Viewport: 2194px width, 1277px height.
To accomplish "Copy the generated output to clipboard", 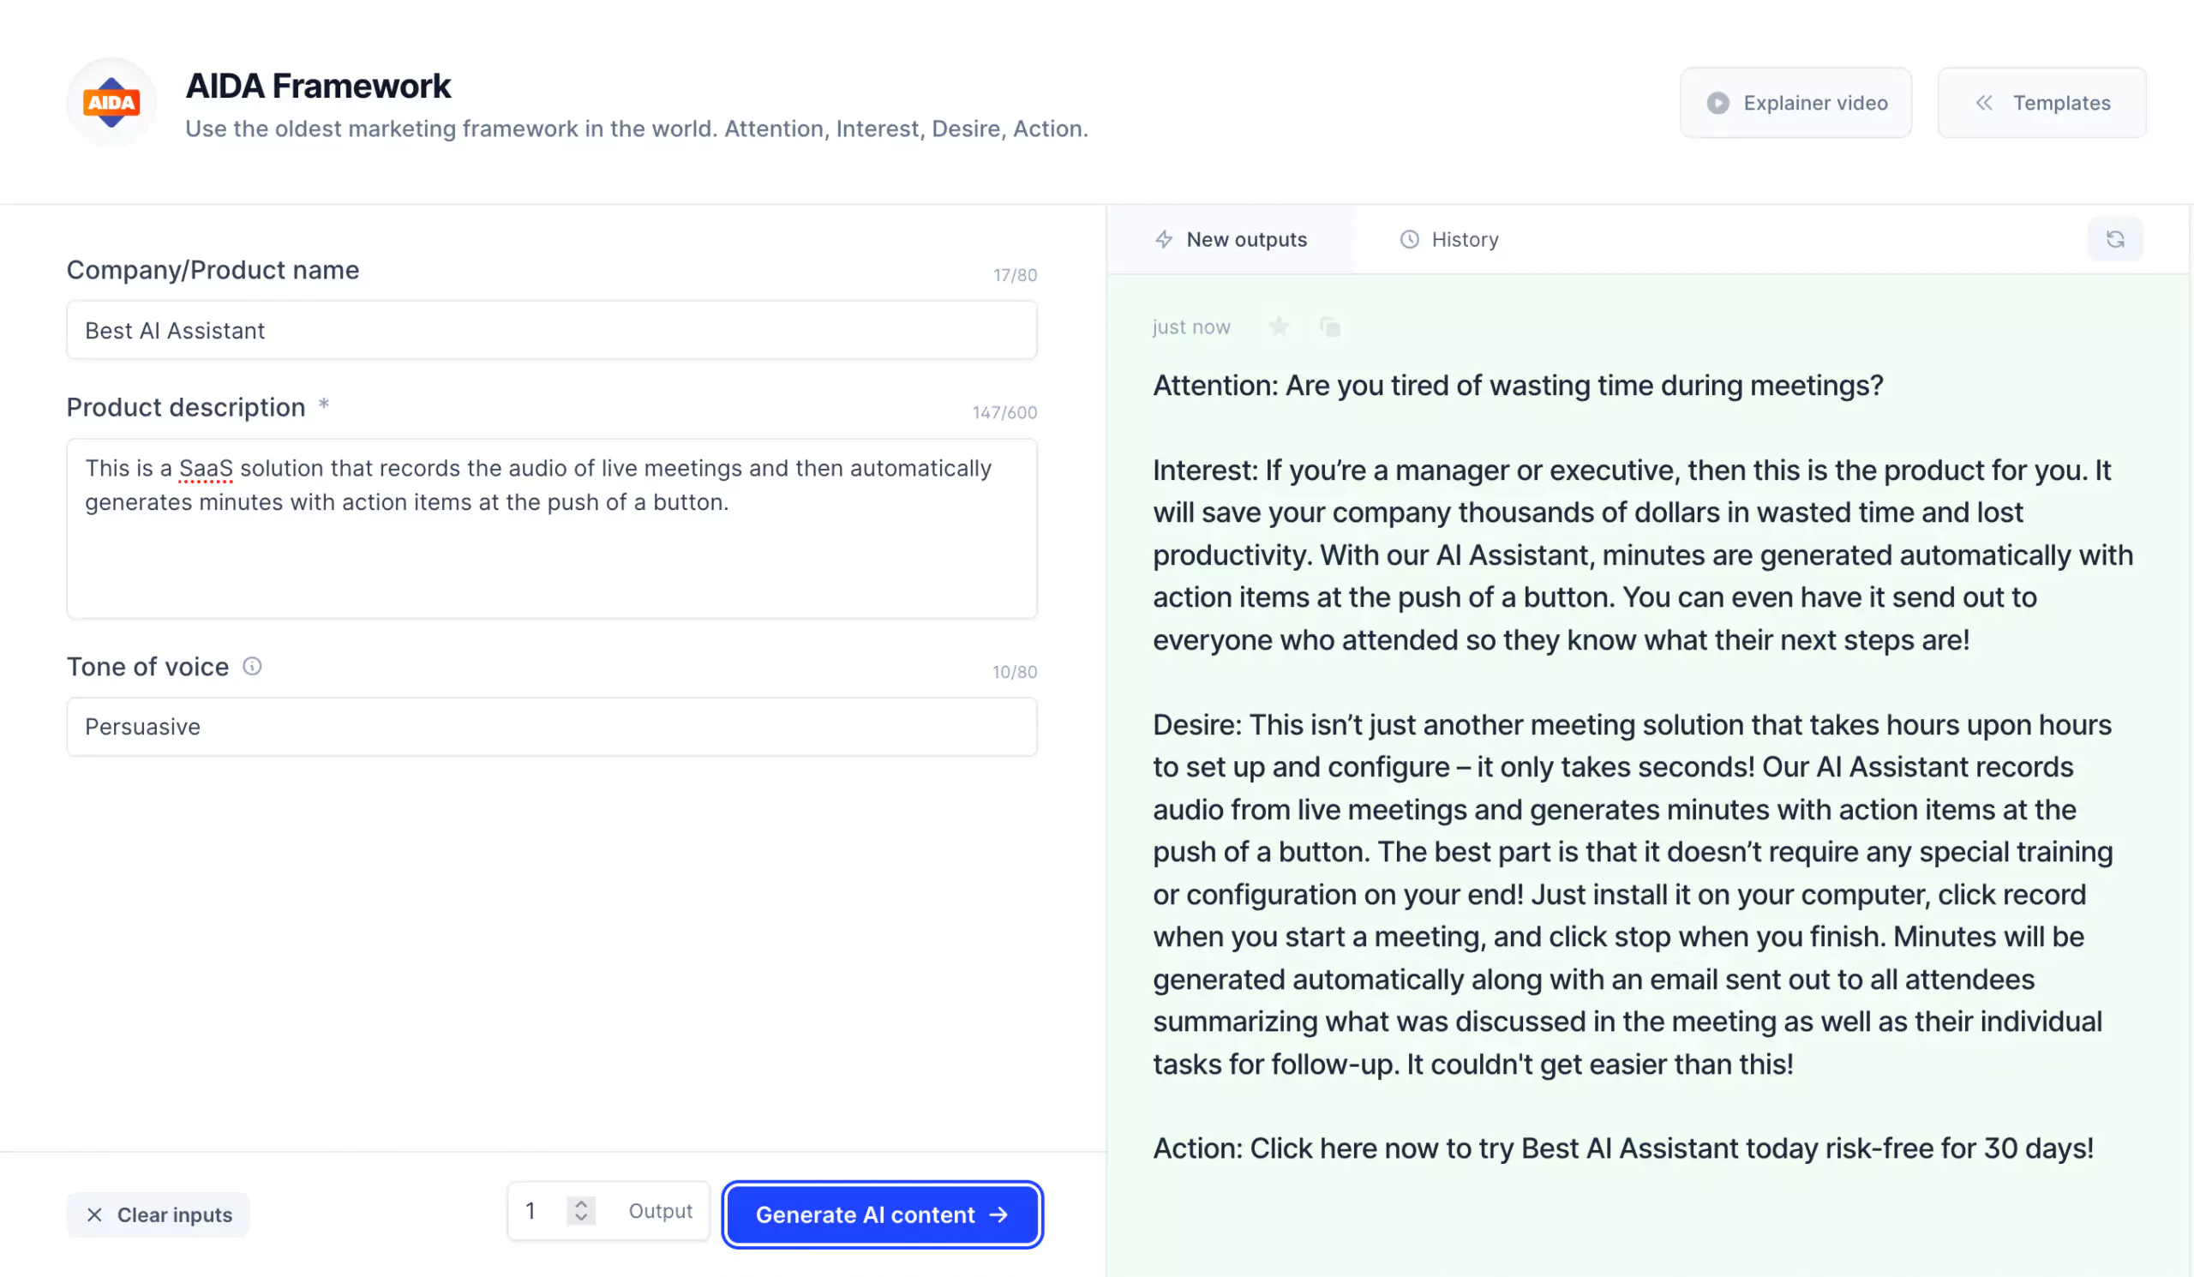I will click(x=1329, y=327).
